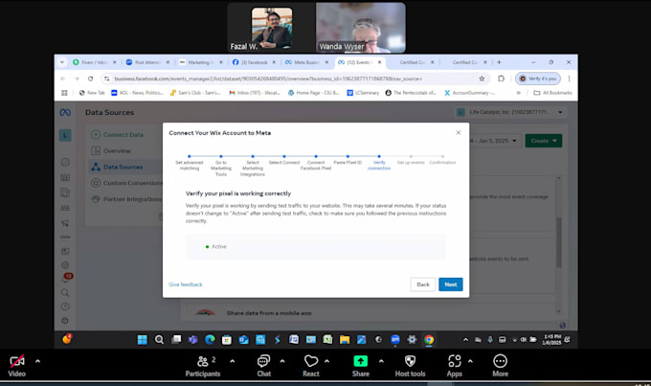Click the Set advanced matching step marker
The width and height of the screenshot is (651, 386).
pyautogui.click(x=190, y=157)
